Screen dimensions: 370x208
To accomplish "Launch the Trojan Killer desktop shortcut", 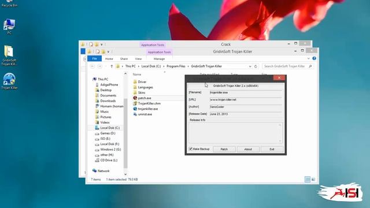I will [x=9, y=81].
